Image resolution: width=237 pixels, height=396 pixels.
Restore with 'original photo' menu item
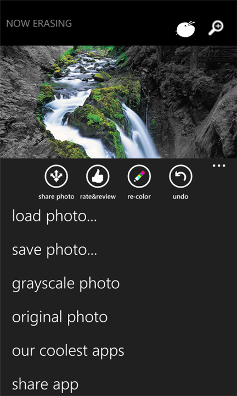coord(60,317)
